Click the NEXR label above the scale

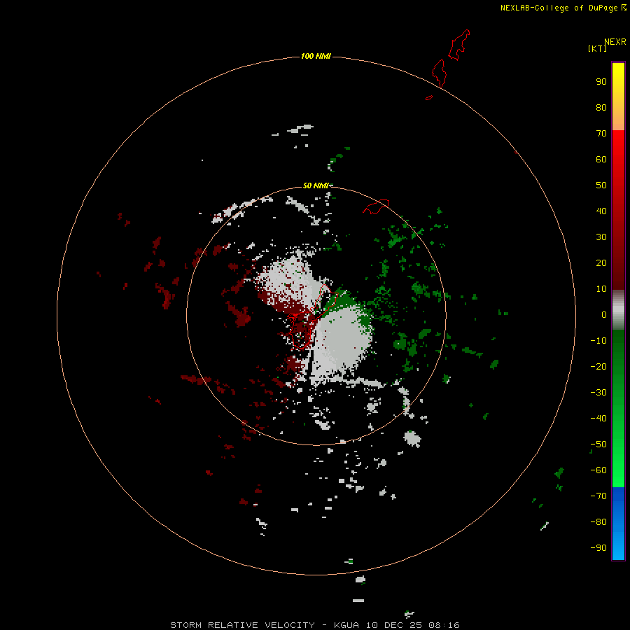pyautogui.click(x=615, y=42)
